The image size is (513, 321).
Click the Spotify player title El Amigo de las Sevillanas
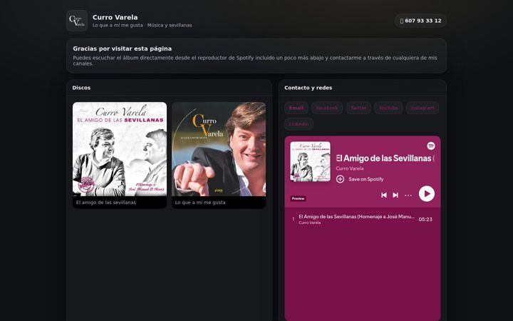click(385, 158)
